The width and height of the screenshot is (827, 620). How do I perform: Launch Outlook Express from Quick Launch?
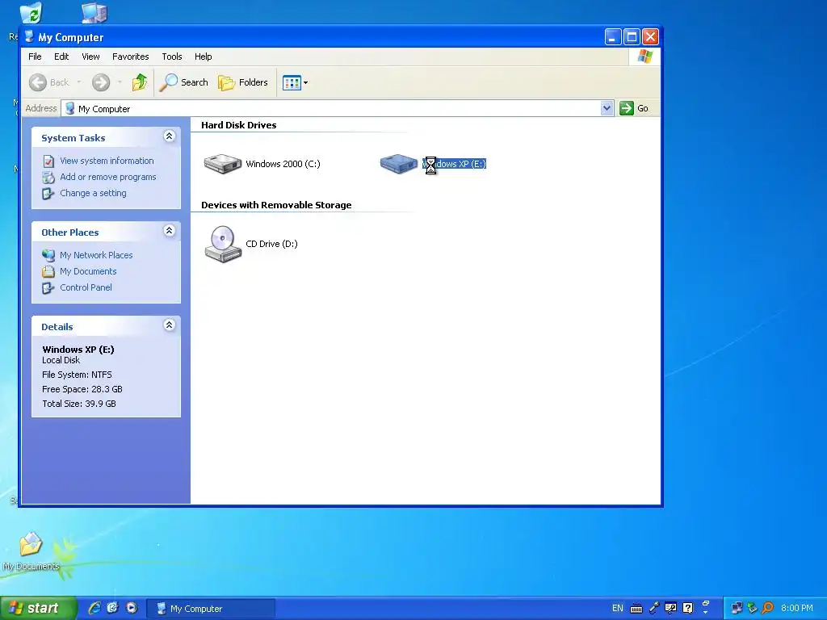tap(112, 608)
